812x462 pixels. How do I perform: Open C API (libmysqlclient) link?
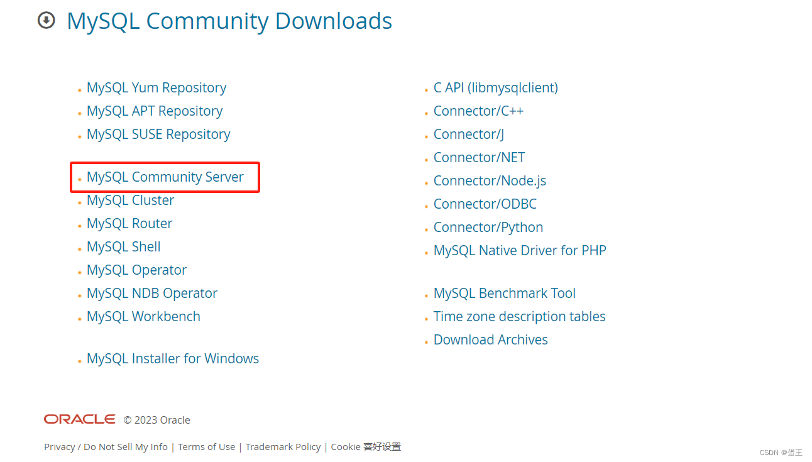point(496,88)
